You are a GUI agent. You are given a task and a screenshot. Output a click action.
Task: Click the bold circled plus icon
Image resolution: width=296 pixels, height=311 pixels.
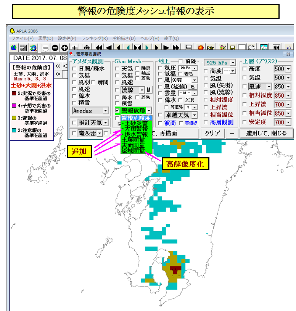(x=64, y=48)
